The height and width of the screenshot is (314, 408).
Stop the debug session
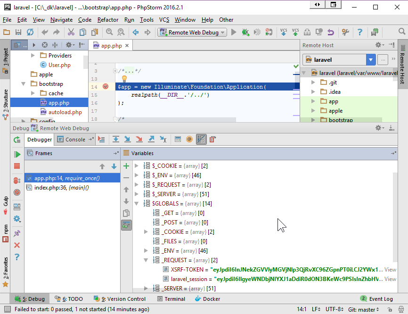(x=17, y=166)
